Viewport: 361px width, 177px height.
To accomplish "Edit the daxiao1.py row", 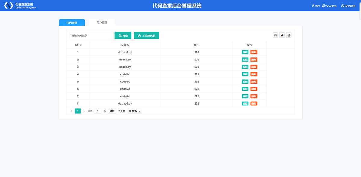I will (245, 52).
